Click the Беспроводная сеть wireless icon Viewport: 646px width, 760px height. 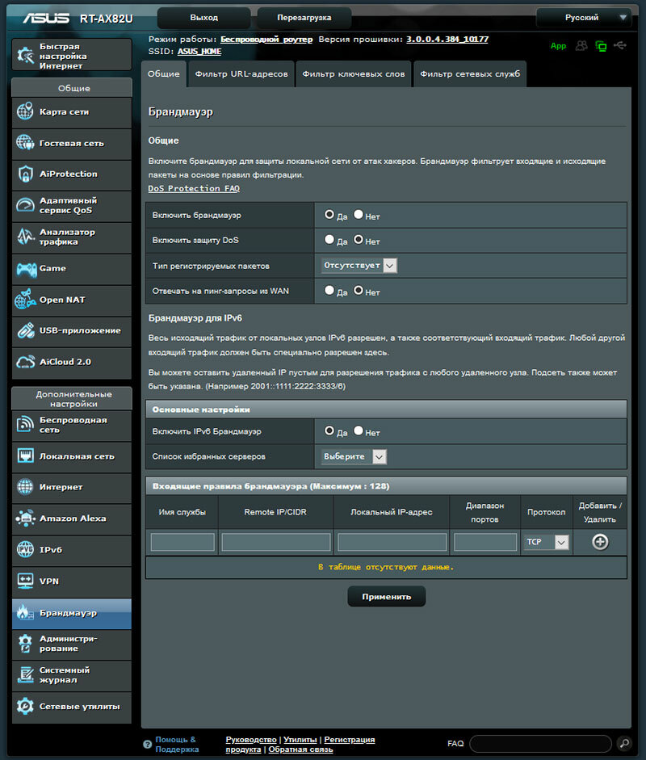pos(25,425)
